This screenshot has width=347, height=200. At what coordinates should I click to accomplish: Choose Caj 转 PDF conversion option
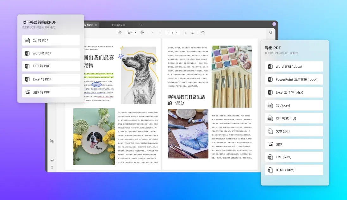[x=51, y=41]
